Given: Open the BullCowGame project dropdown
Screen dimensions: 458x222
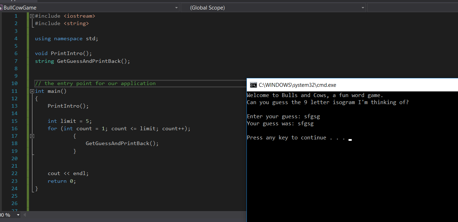Looking at the screenshot, I should 177,8.
